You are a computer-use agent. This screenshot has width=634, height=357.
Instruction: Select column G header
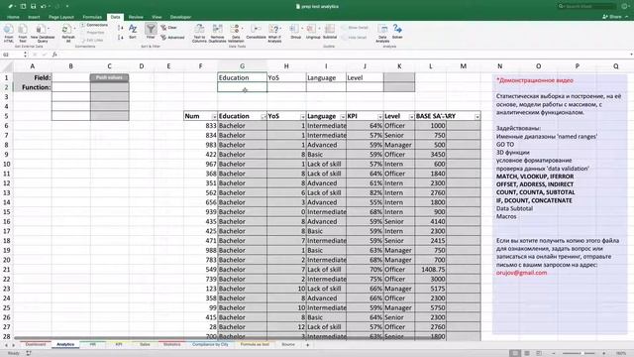(242, 66)
